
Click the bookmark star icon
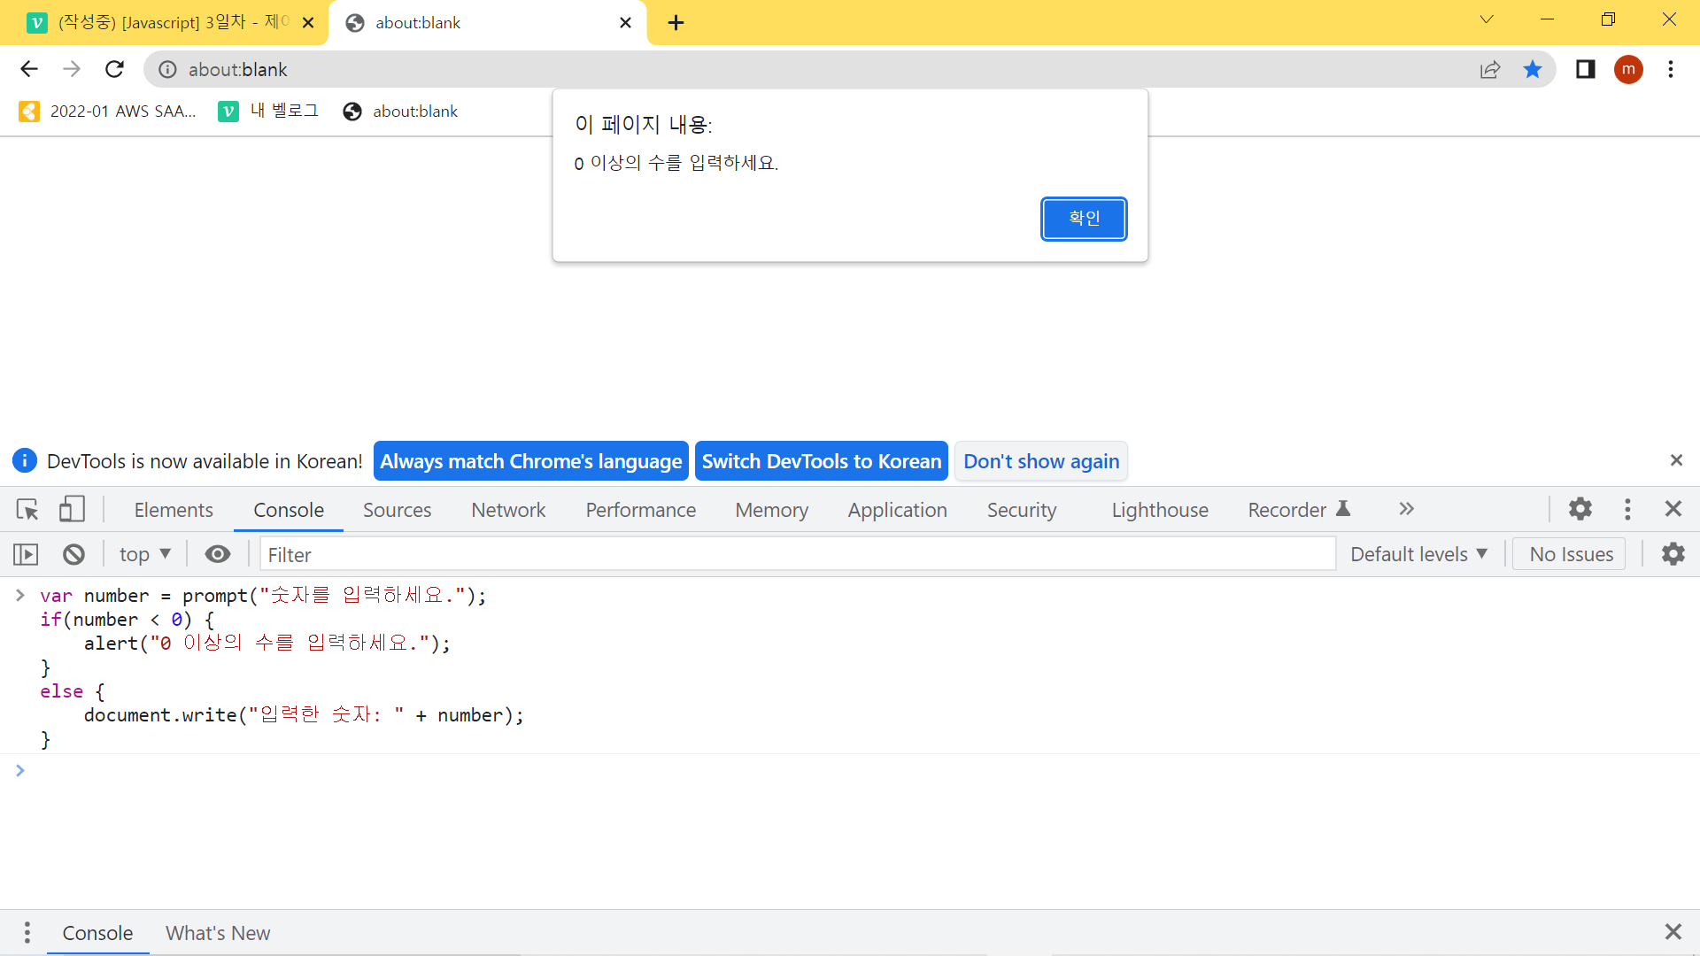click(x=1533, y=69)
